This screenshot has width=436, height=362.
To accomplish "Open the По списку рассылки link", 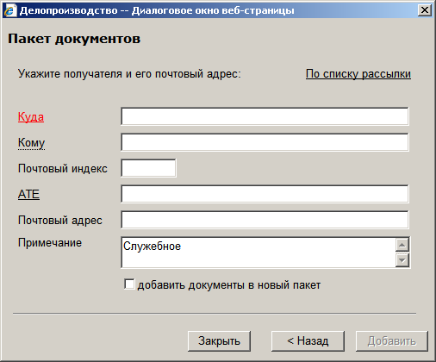I will (x=358, y=74).
